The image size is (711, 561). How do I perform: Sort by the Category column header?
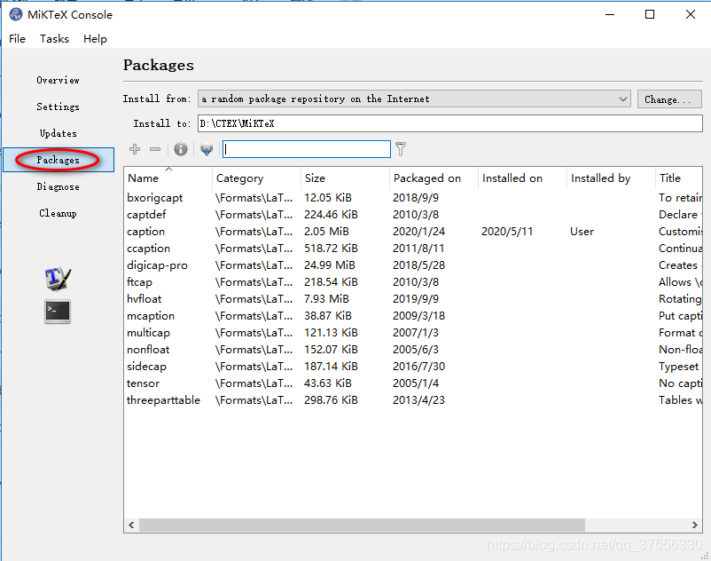click(x=255, y=178)
